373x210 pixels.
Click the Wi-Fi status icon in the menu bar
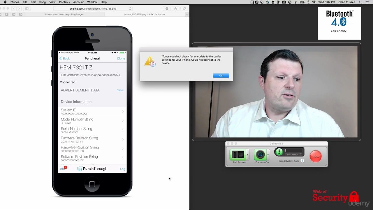click(314, 2)
